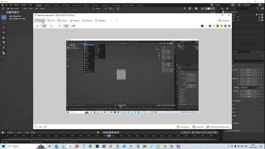Select Blender's Transform tool
265x149 pixels.
point(4,42)
